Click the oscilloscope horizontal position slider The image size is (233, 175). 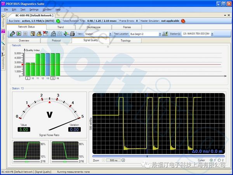click(x=158, y=156)
